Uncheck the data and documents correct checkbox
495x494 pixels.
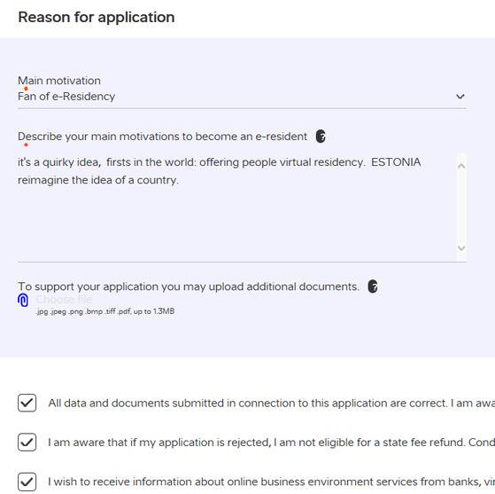pyautogui.click(x=27, y=403)
